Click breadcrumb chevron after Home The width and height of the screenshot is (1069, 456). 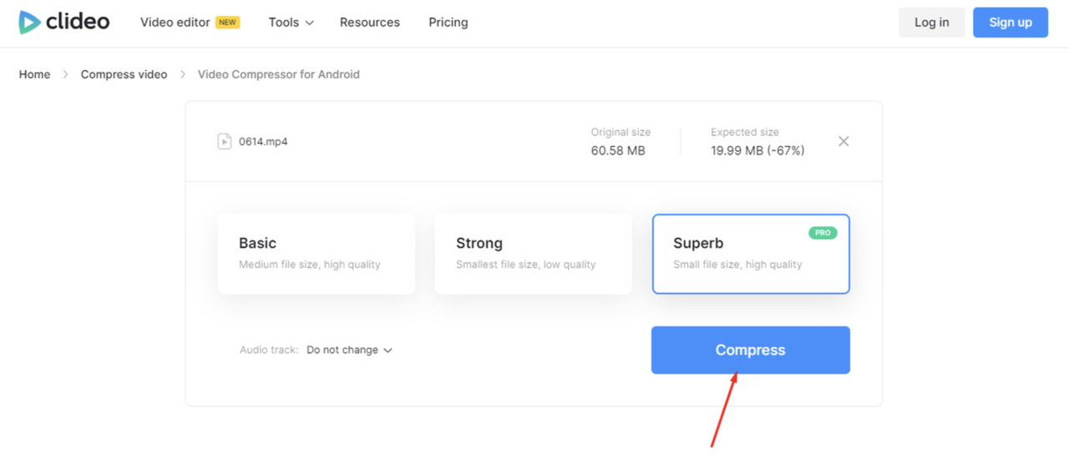[x=65, y=74]
